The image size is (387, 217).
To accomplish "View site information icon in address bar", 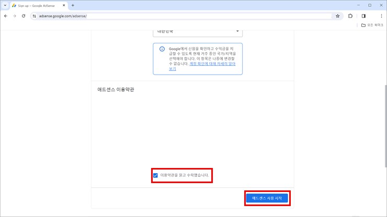I will click(35, 16).
